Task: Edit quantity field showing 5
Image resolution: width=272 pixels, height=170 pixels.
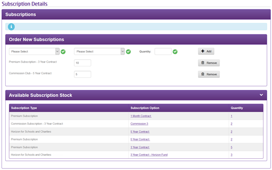Action: (82, 74)
